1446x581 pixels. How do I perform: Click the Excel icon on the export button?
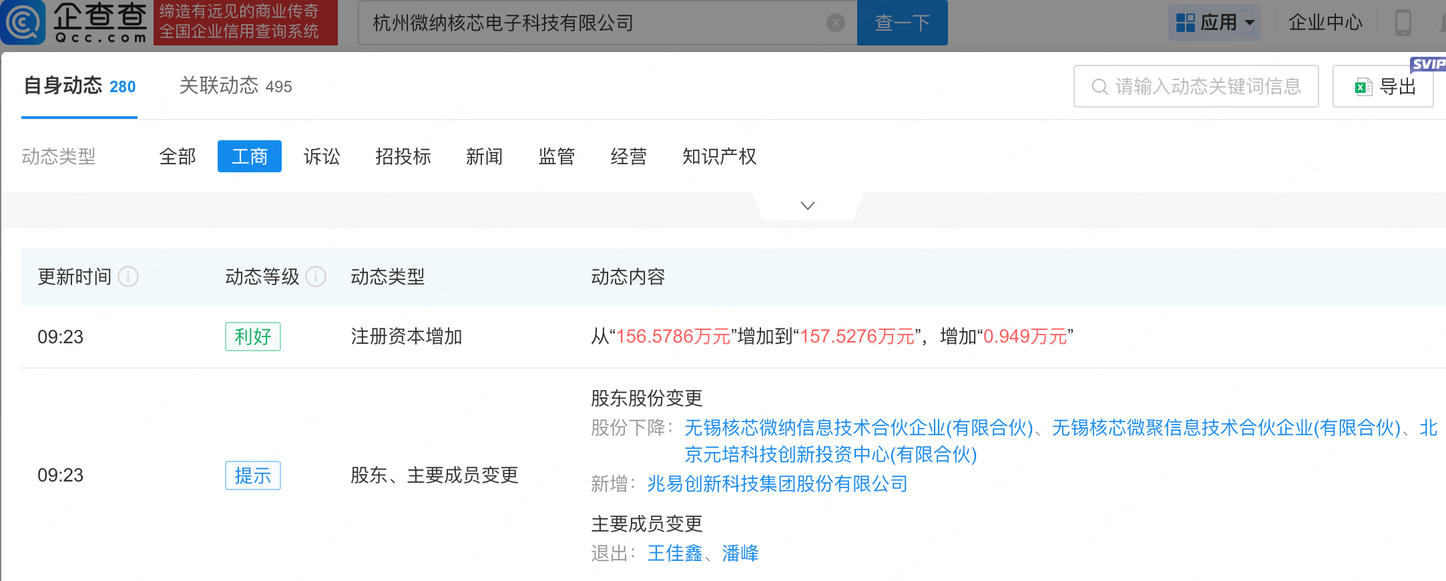[1363, 87]
